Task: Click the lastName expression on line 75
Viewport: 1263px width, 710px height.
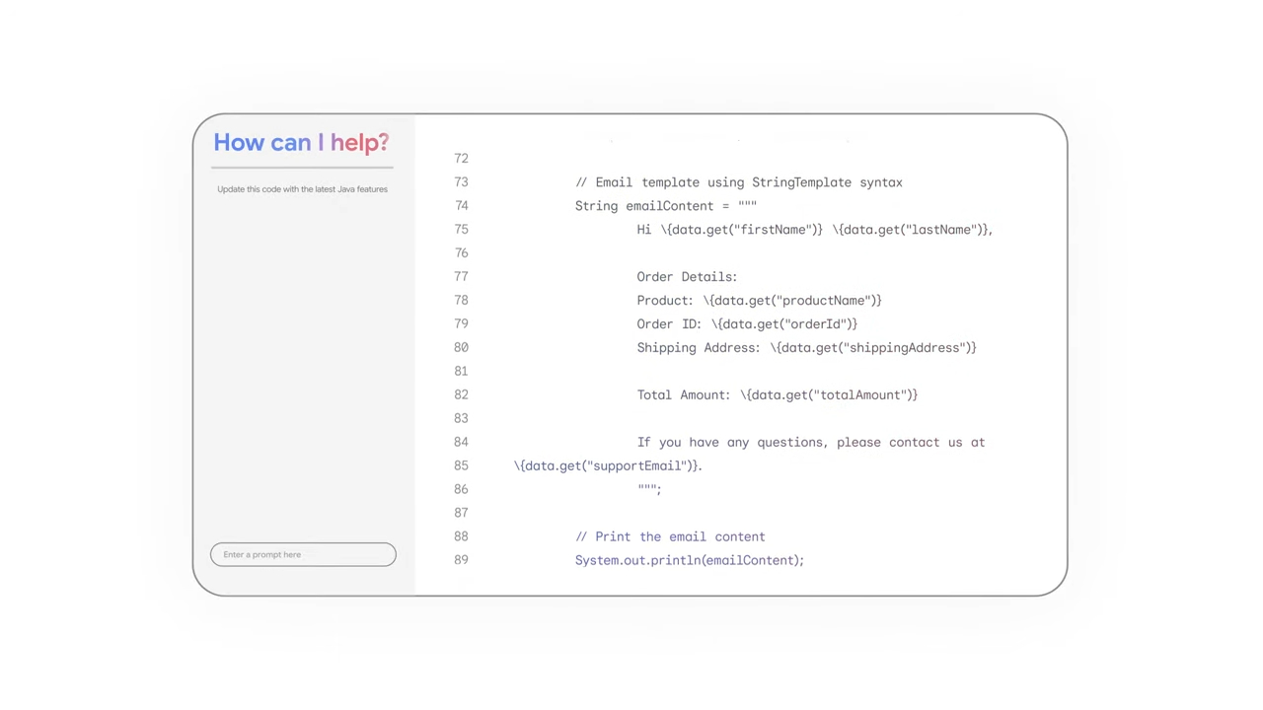Action: (x=910, y=230)
